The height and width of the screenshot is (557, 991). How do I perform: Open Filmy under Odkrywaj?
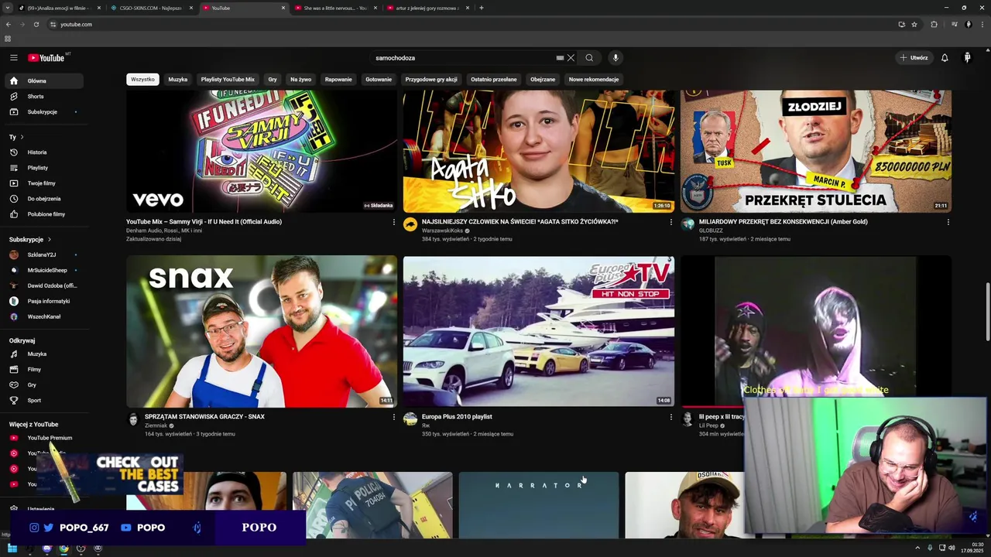point(43,370)
